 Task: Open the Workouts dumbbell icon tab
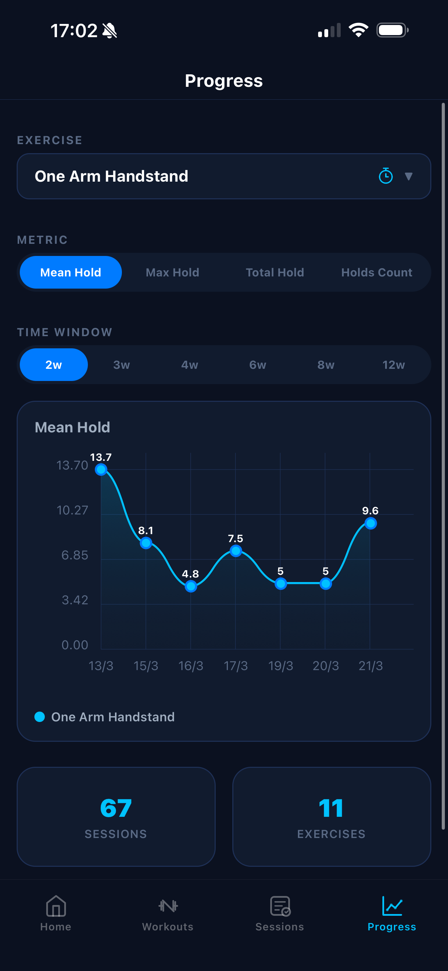[168, 906]
